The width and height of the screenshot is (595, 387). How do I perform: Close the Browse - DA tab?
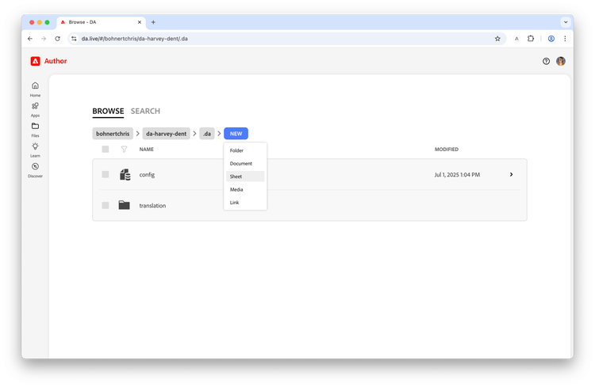click(140, 22)
